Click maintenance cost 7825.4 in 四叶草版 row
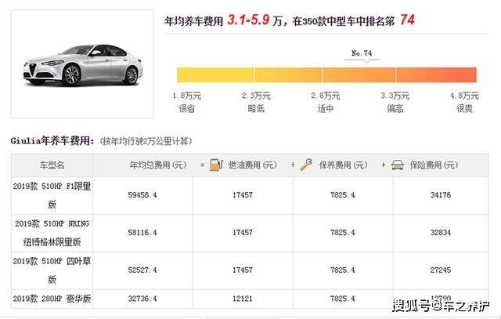 pos(343,270)
